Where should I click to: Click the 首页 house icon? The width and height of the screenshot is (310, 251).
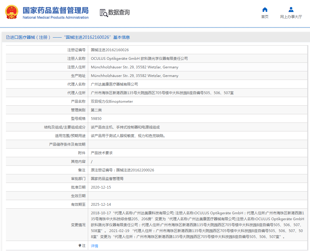[265, 9]
